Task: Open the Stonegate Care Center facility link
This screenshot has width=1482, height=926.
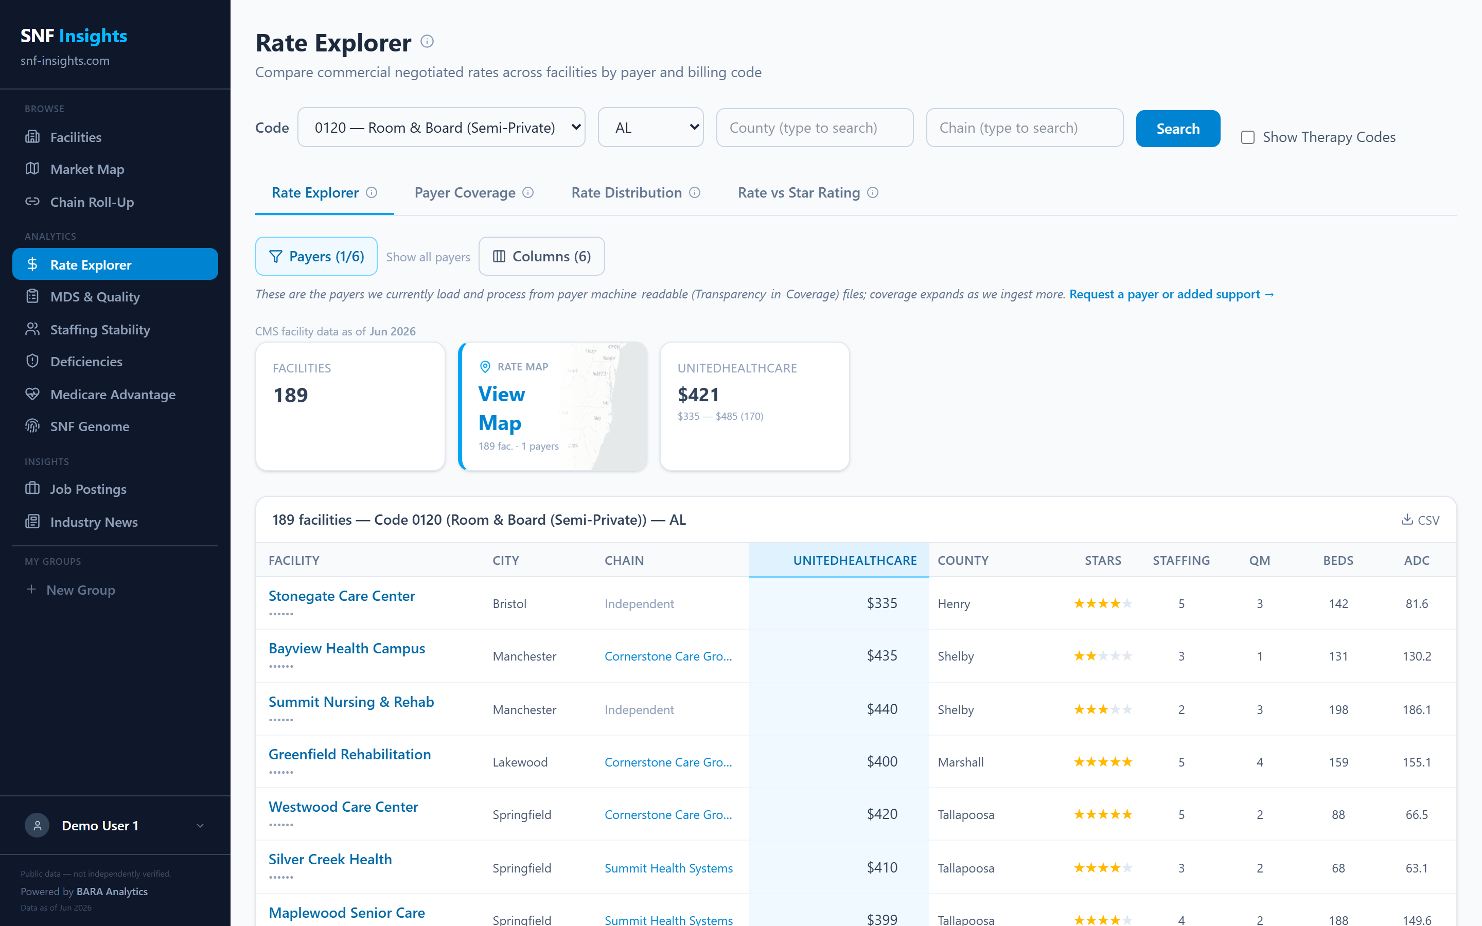Action: click(x=342, y=595)
